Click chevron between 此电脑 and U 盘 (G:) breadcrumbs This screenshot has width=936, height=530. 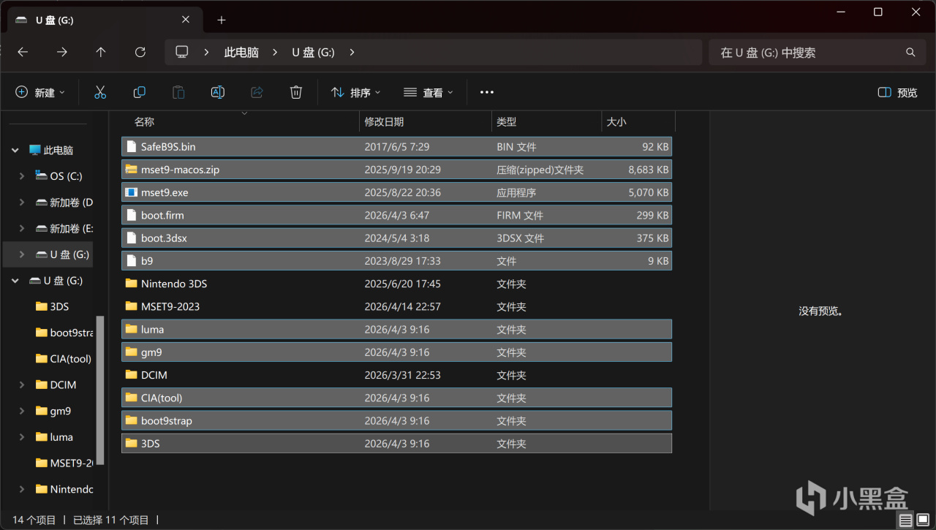pyautogui.click(x=276, y=53)
